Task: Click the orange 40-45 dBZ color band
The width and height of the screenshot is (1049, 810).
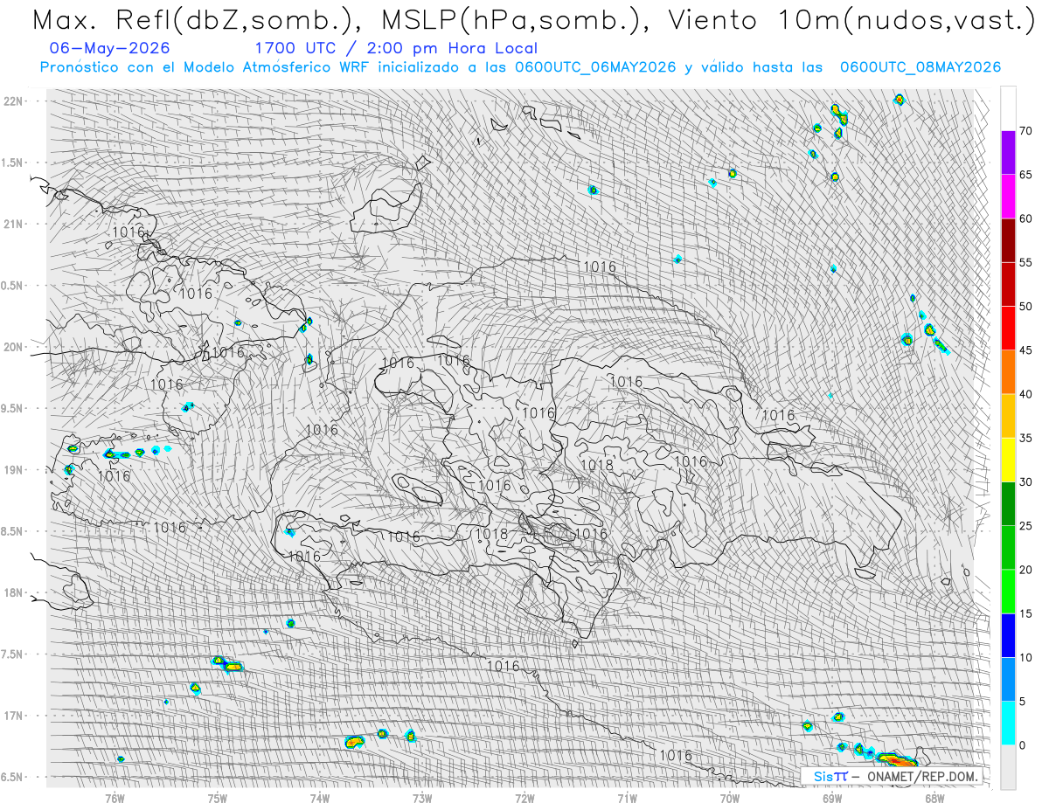Action: coord(1008,372)
